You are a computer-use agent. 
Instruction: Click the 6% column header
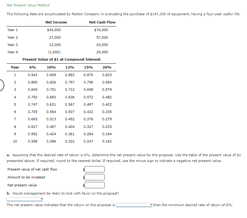(x=32, y=67)
